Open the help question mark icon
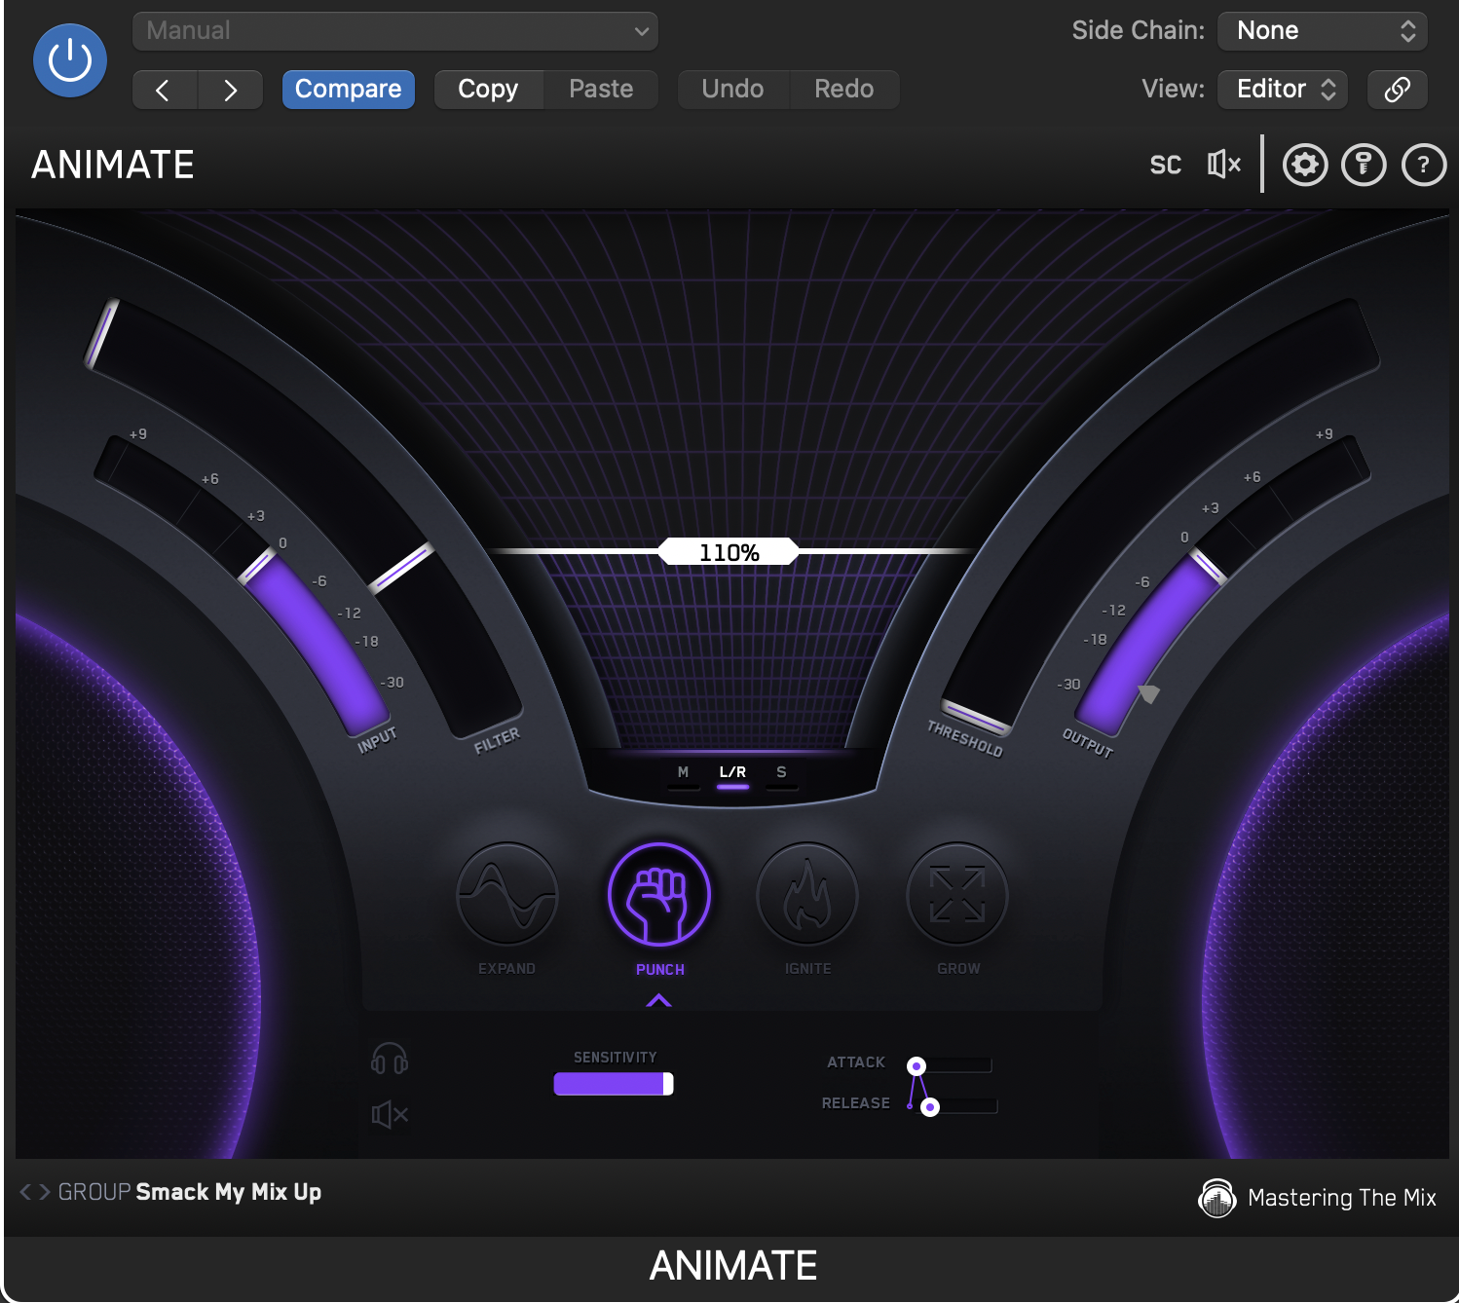This screenshot has height=1303, width=1459. pos(1424,165)
